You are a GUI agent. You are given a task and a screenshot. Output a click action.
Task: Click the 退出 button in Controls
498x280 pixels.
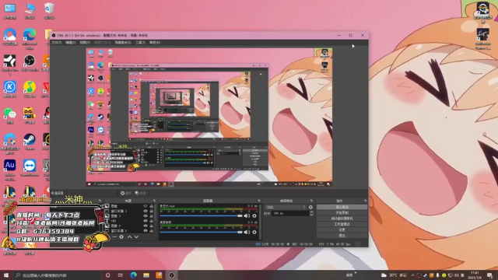pos(342,236)
